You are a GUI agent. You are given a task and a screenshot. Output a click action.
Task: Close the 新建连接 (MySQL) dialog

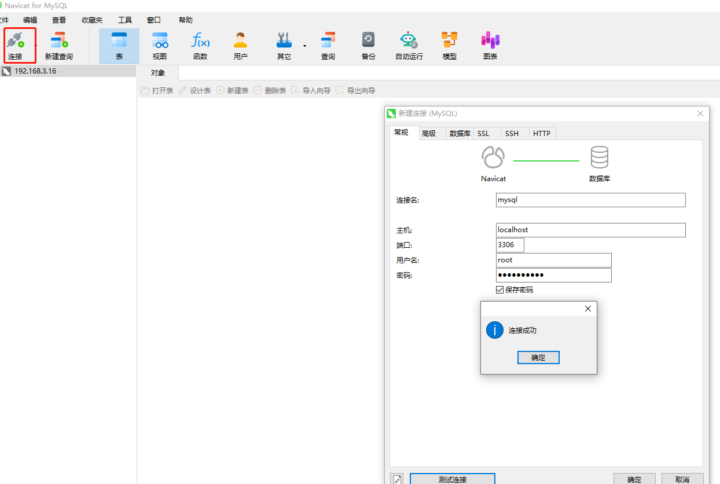(700, 113)
